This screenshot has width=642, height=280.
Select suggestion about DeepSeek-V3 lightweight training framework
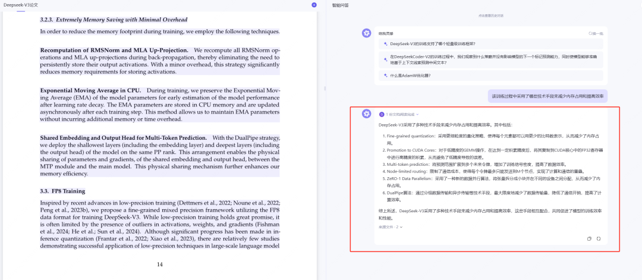[490, 43]
